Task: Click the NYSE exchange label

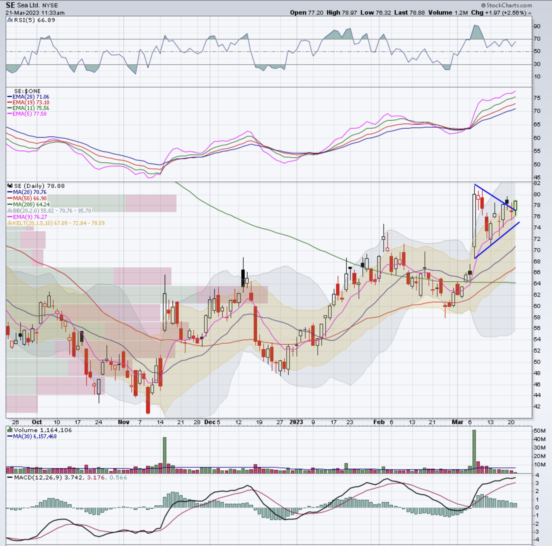Action: point(50,5)
